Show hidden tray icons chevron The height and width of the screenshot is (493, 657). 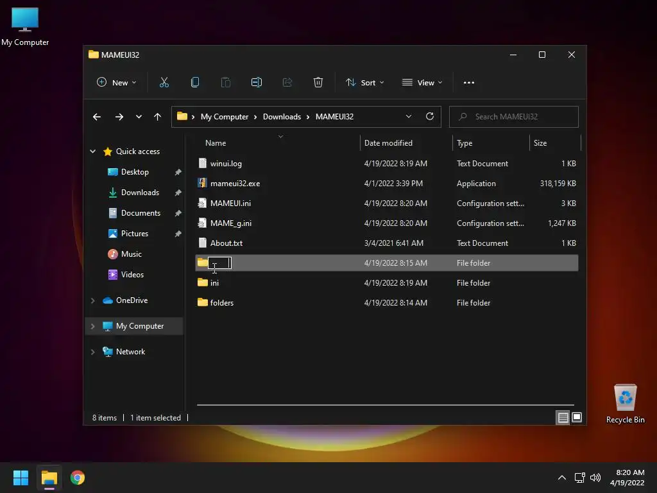[x=562, y=478]
